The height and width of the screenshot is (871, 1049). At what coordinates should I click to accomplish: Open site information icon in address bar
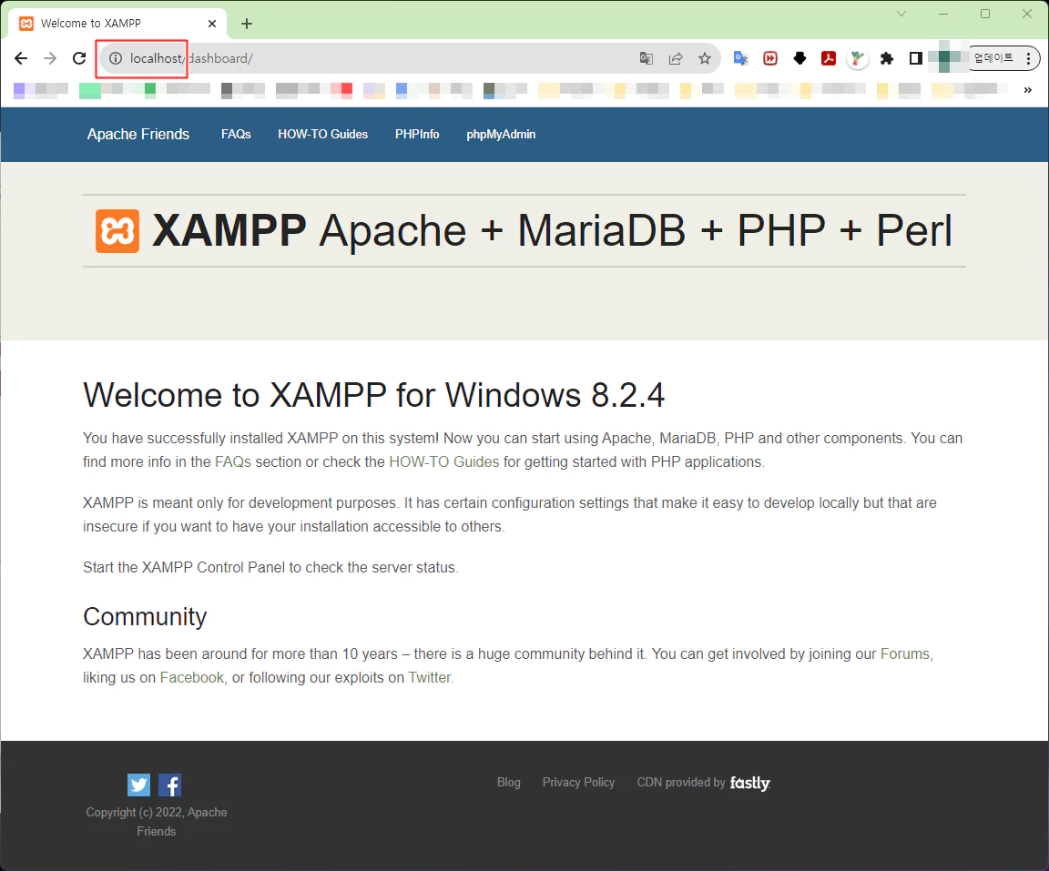click(115, 58)
